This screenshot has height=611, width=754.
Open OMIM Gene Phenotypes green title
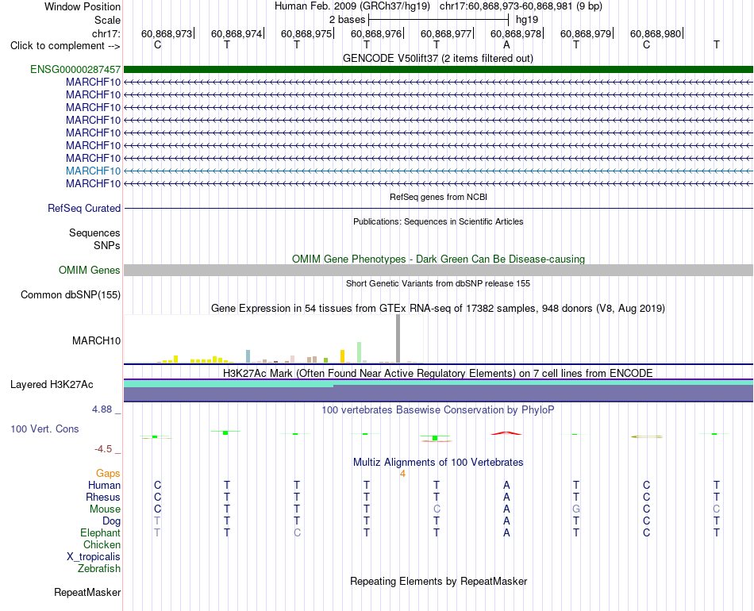click(x=439, y=259)
